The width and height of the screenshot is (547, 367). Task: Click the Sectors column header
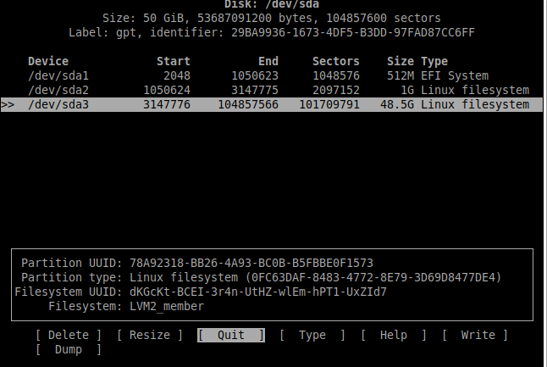click(336, 61)
